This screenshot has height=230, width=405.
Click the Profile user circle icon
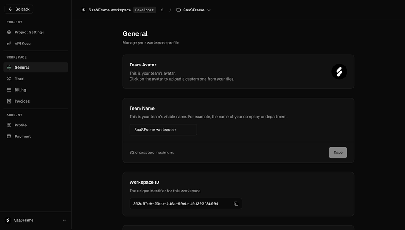9,125
